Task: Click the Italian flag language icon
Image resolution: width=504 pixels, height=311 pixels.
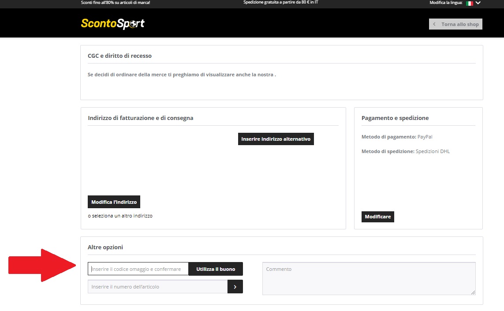Action: [x=469, y=3]
